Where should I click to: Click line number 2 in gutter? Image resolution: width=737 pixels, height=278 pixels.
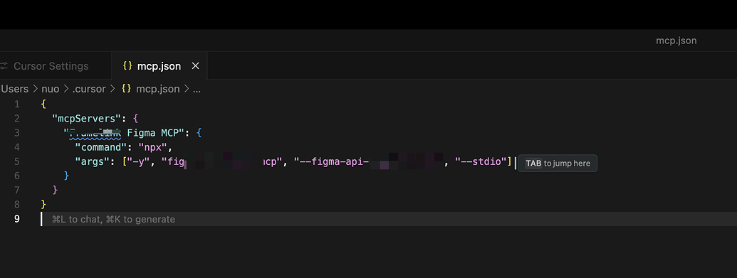(x=17, y=118)
